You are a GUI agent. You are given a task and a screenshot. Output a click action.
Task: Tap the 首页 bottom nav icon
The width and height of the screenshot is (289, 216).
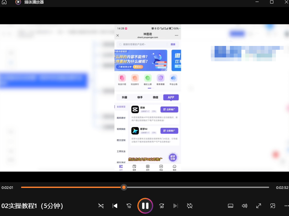[x=121, y=168]
